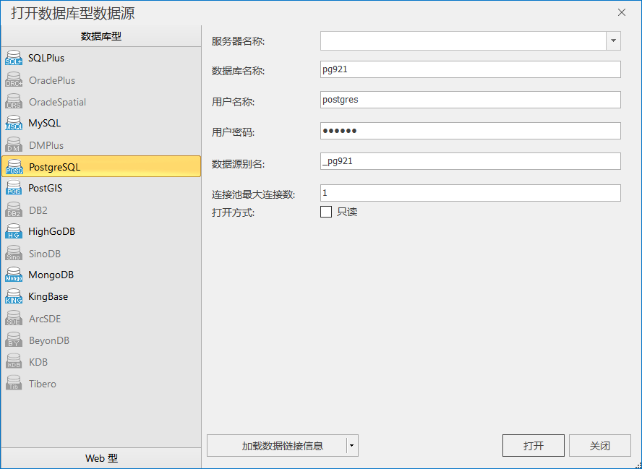Close the dialog with the X button
Viewport: 642px width, 469px height.
tap(622, 12)
